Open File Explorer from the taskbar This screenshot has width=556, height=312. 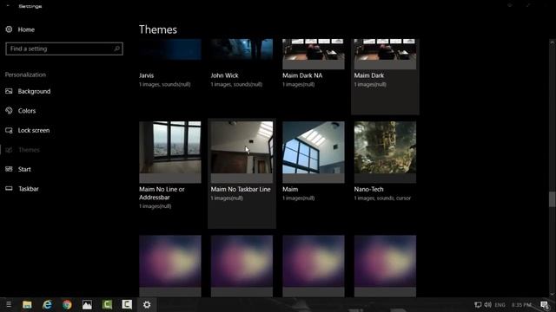click(27, 304)
